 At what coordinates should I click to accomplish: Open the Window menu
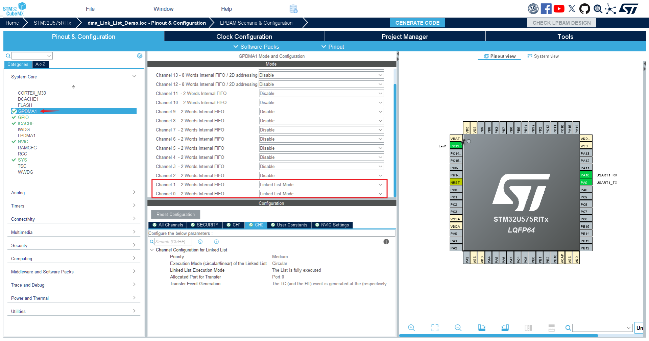[163, 9]
